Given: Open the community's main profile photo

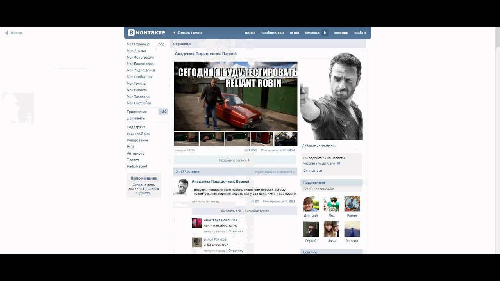Looking at the screenshot, I should pos(332,96).
